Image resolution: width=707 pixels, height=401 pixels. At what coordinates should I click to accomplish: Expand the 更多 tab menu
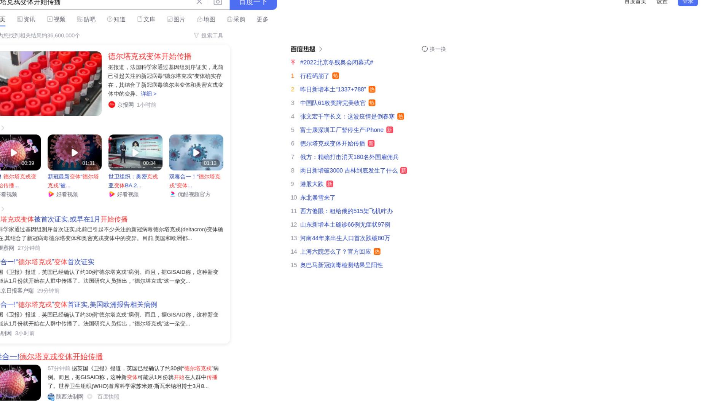tap(262, 19)
